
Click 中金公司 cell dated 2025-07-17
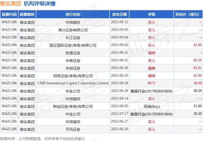pos(73,114)
